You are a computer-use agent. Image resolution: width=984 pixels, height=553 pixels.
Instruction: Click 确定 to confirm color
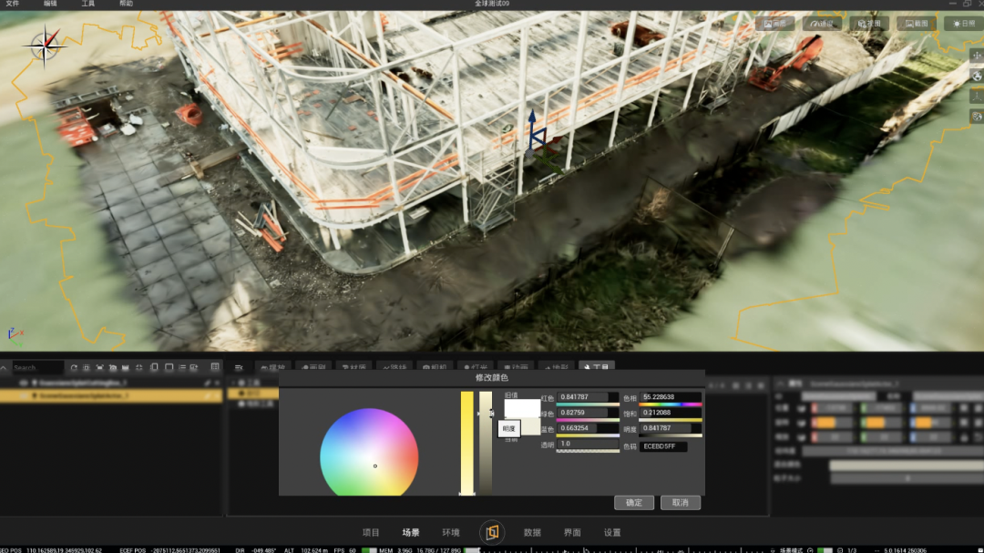pos(634,503)
